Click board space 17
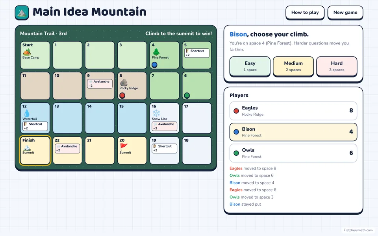 197,118
